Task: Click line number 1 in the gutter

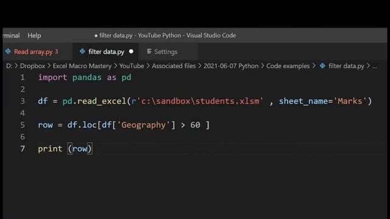Action: (x=23, y=77)
